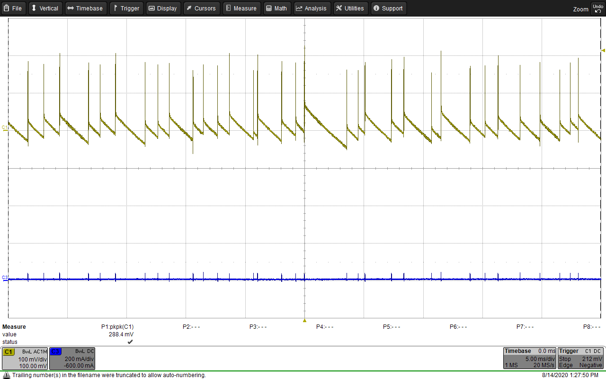Open the Cursors menu
The image size is (606, 379).
pos(201,8)
